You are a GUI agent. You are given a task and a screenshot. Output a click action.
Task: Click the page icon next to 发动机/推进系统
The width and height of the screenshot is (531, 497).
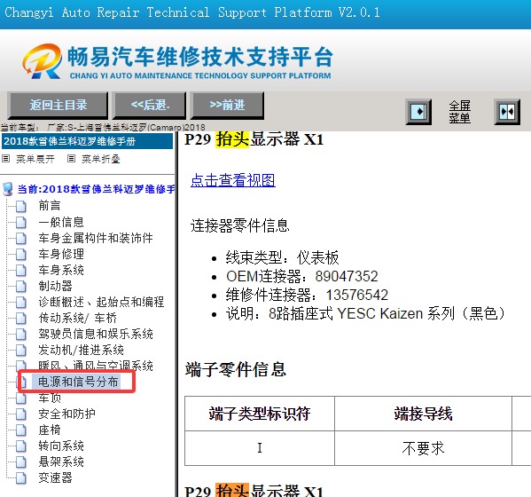[x=21, y=351]
